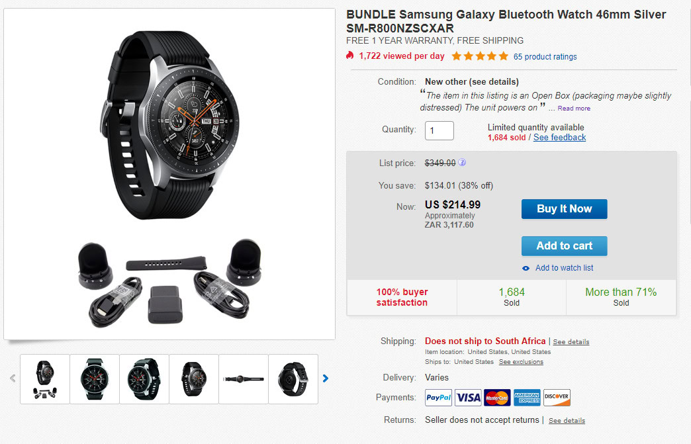Click the Visa card icon

coord(469,398)
